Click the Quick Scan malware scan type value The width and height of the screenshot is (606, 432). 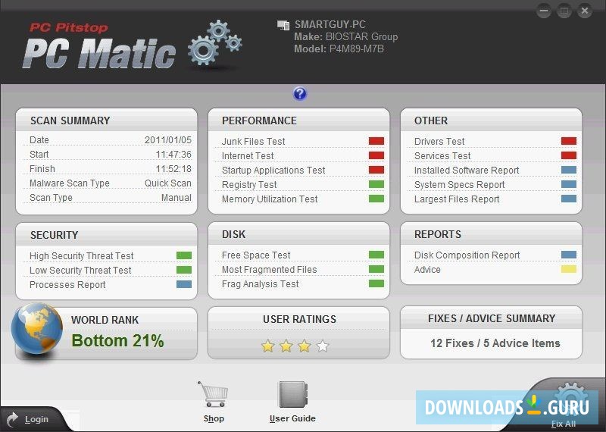point(167,183)
